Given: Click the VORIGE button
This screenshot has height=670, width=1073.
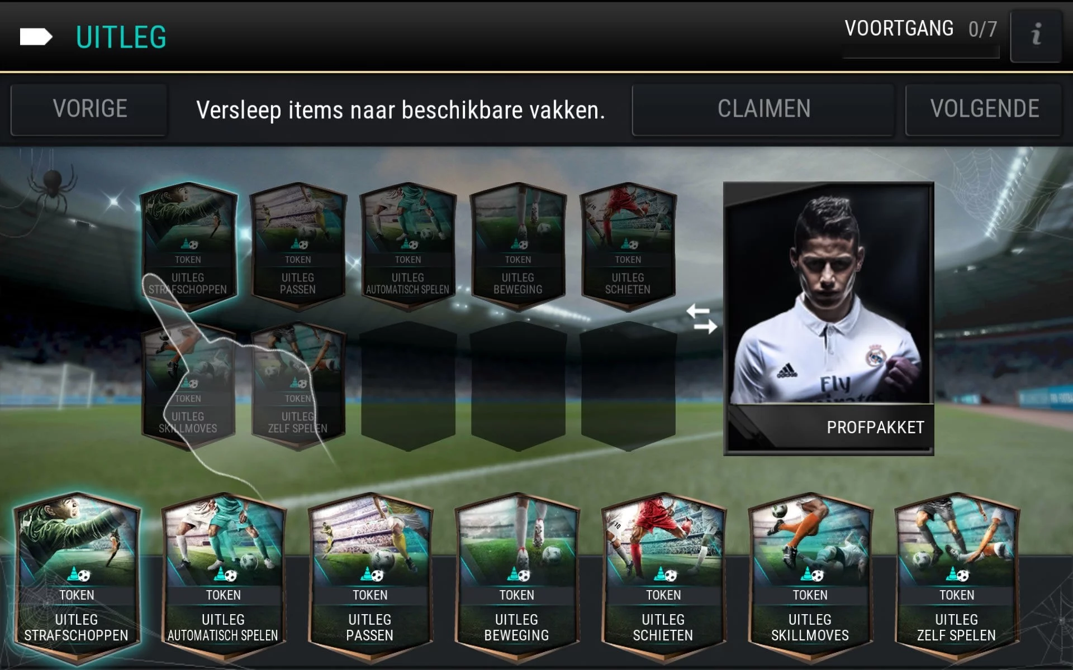Looking at the screenshot, I should pos(89,109).
